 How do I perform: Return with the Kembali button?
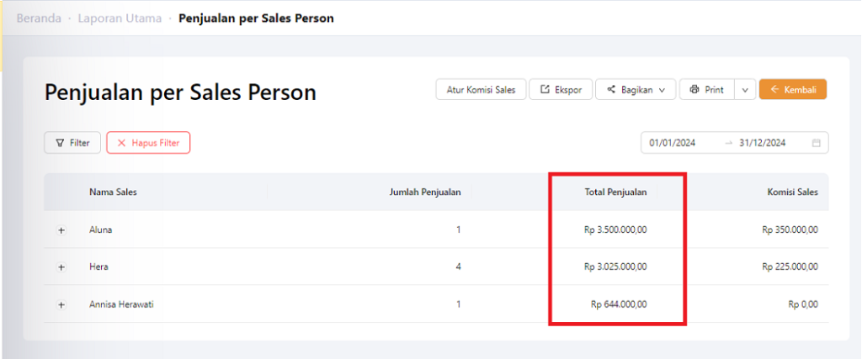tap(793, 89)
